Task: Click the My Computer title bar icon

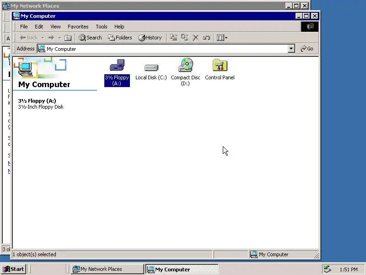Action: [16, 16]
